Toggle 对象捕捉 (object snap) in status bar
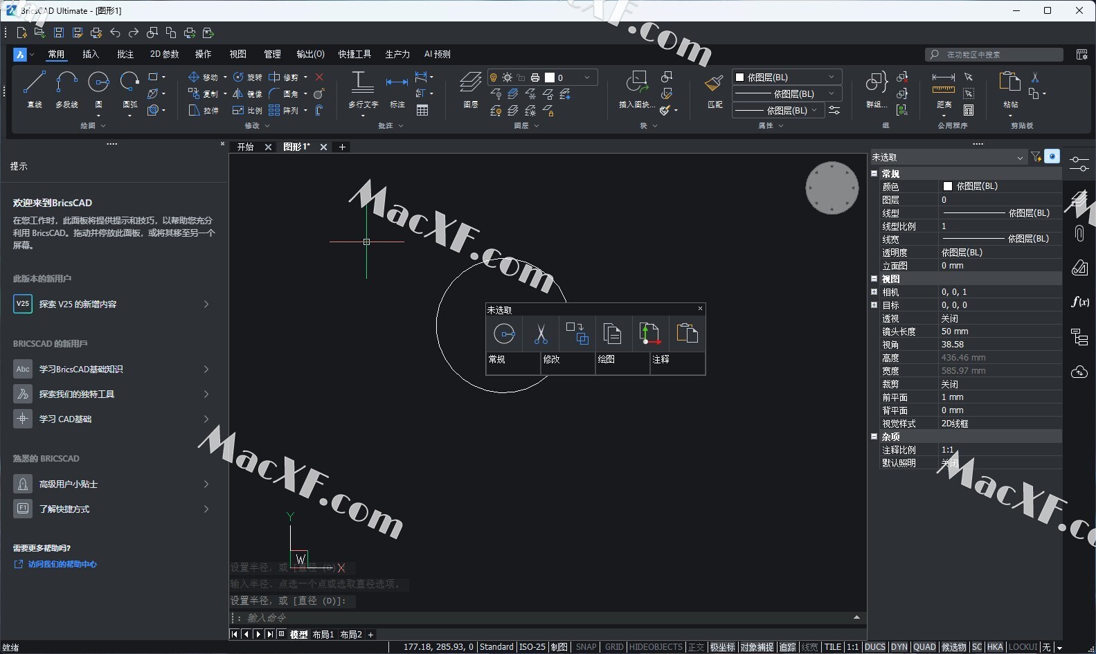 pos(757,647)
